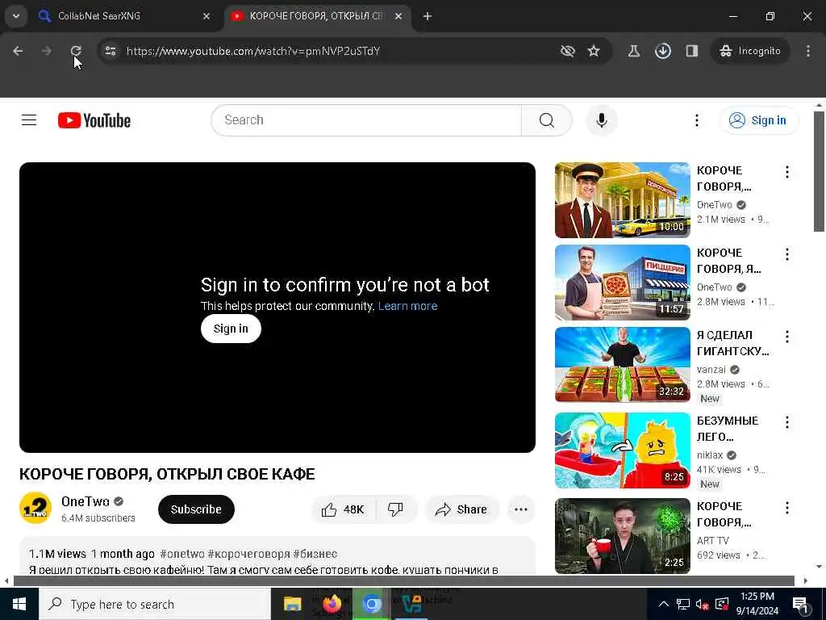Open site information icon in address bar

(110, 51)
